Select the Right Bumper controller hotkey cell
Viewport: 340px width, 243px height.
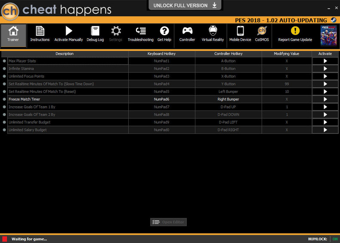(x=229, y=99)
